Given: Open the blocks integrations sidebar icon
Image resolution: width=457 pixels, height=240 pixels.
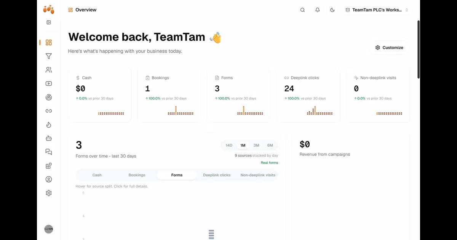Looking at the screenshot, I should (x=49, y=166).
